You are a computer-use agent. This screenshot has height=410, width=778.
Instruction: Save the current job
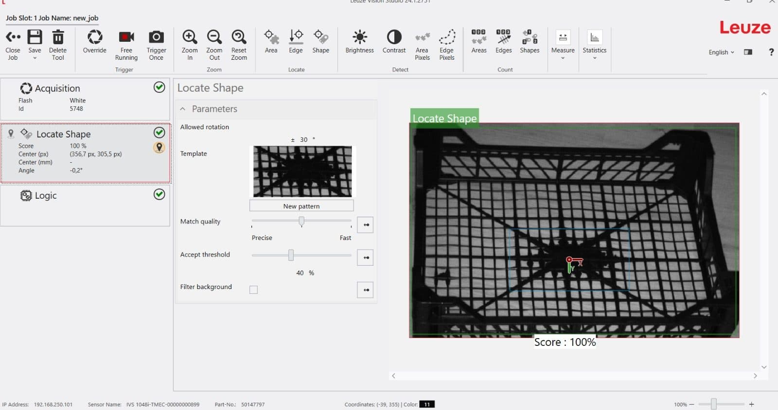pos(35,37)
